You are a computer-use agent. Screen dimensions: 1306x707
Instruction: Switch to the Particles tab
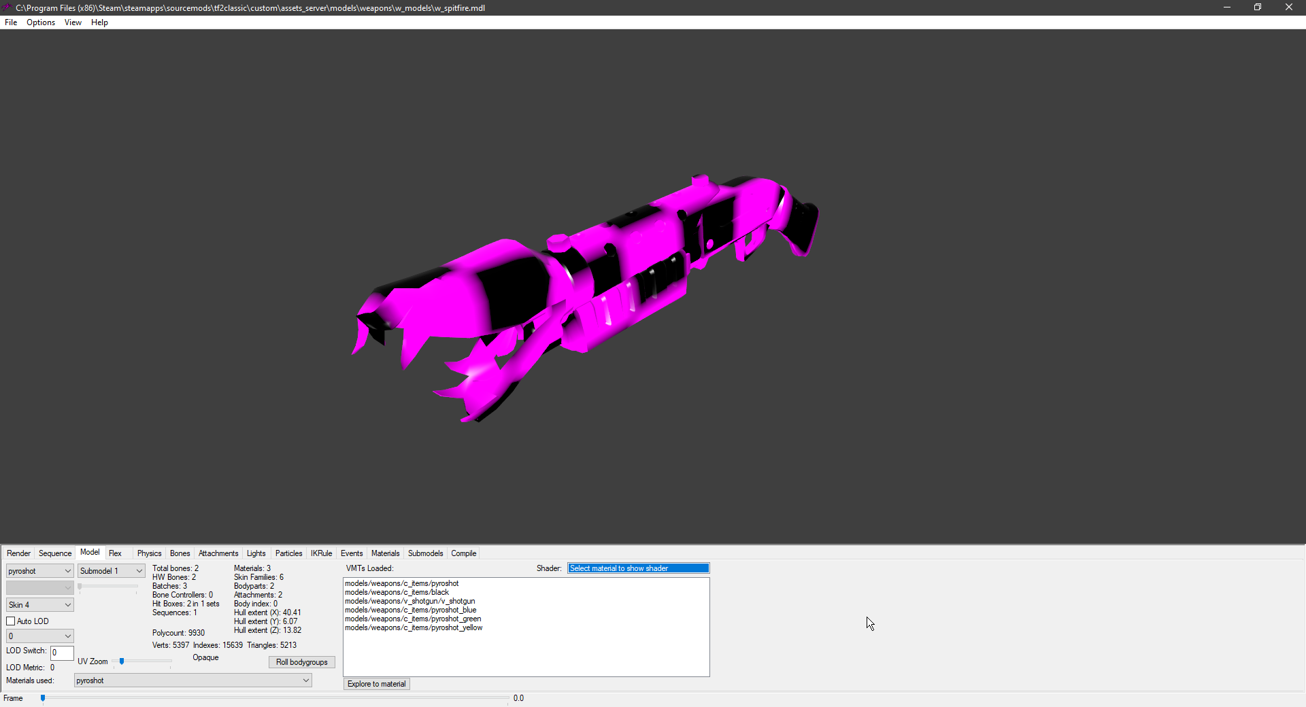288,553
